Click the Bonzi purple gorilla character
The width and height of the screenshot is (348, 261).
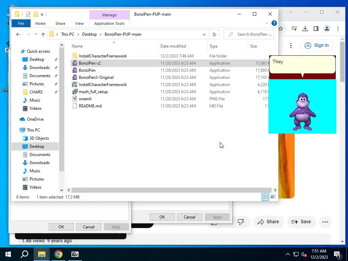tap(302, 111)
